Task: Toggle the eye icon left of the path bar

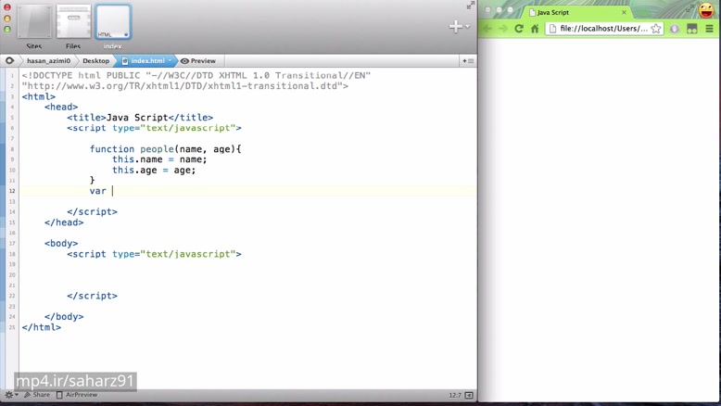Action: [x=10, y=61]
